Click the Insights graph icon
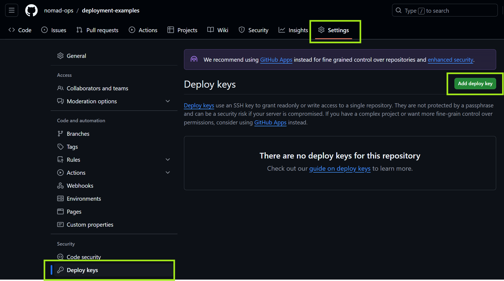This screenshot has width=504, height=281. 282,30
